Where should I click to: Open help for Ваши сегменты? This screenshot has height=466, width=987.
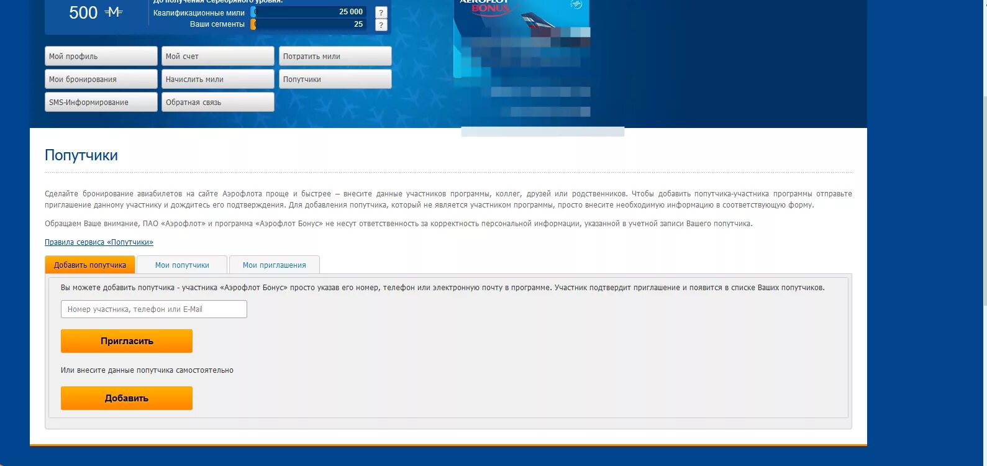click(381, 25)
